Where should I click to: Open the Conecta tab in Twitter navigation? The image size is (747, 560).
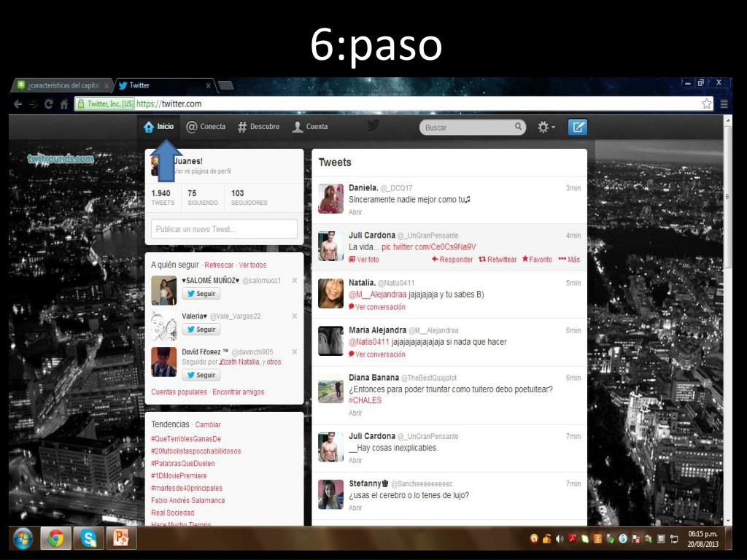[x=206, y=127]
